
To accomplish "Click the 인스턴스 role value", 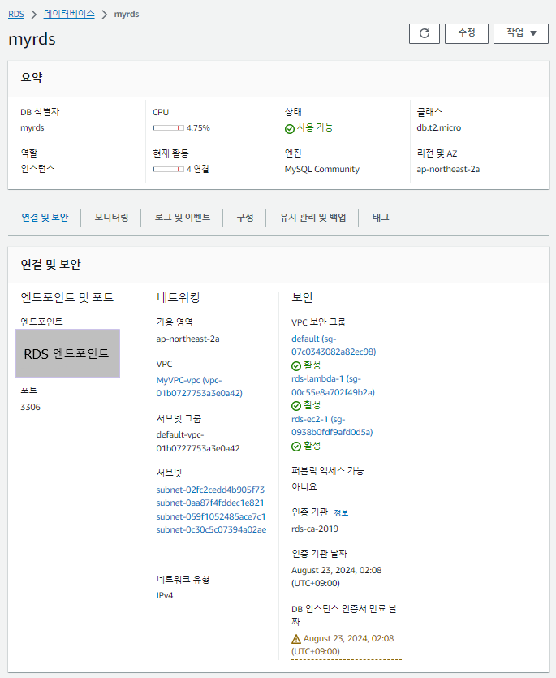I will (37, 169).
